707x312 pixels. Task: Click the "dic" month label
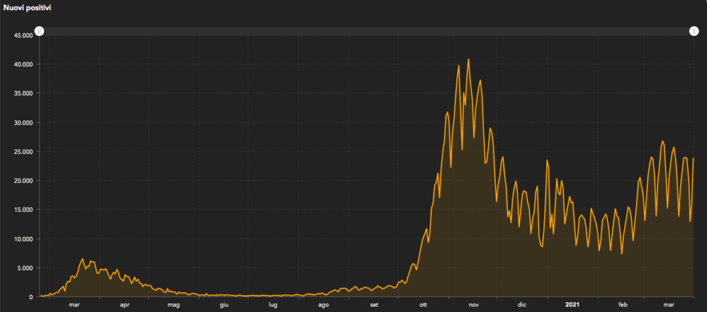(522, 304)
